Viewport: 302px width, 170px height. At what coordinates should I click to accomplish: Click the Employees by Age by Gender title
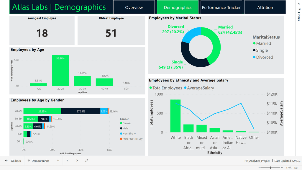point(37,100)
